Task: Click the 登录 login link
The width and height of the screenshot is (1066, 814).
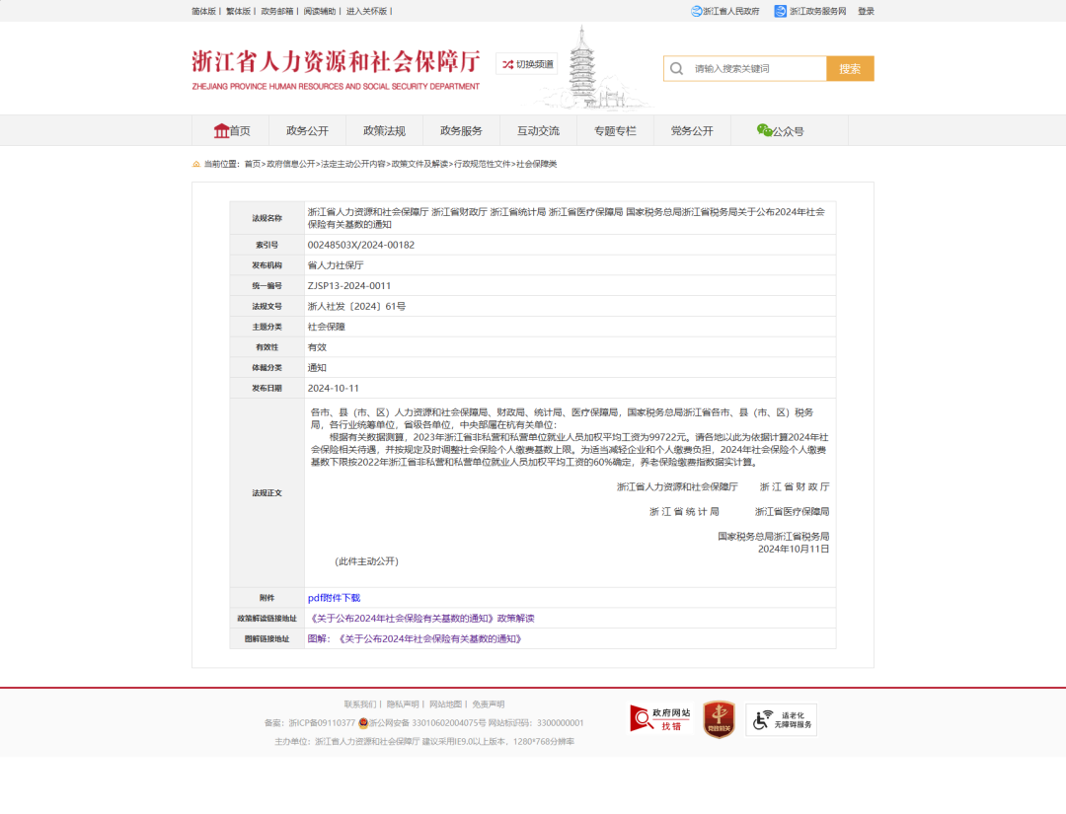Action: pyautogui.click(x=866, y=11)
